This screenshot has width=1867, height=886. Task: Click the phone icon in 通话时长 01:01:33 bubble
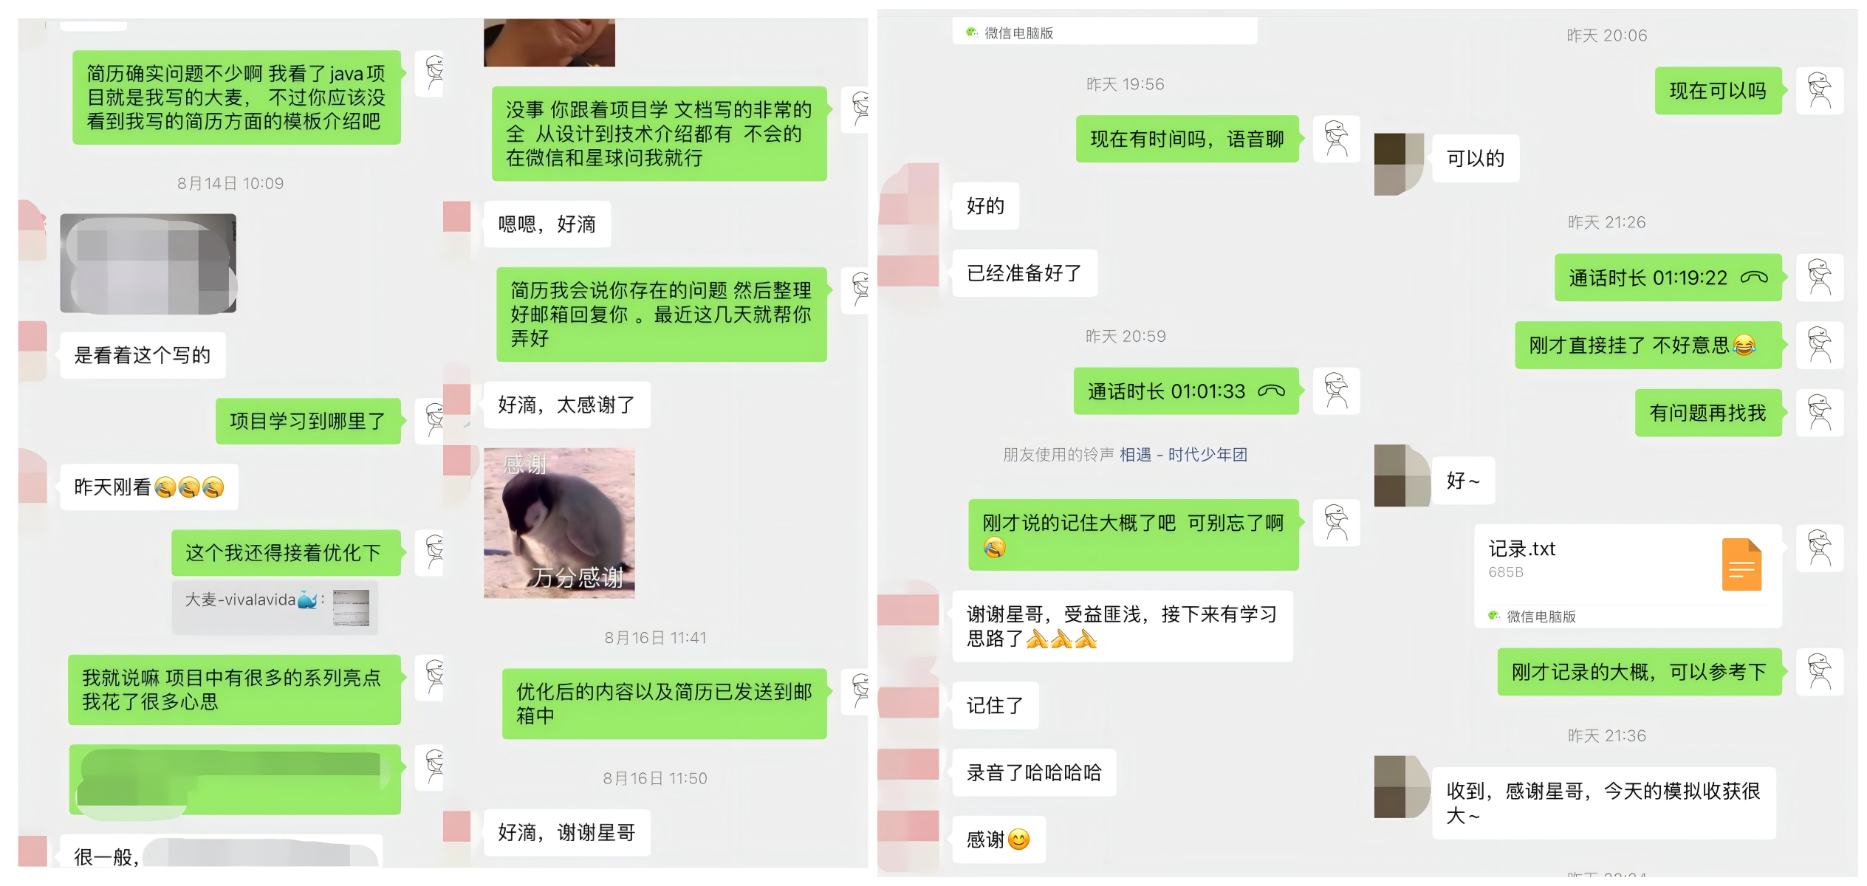[x=1271, y=391]
